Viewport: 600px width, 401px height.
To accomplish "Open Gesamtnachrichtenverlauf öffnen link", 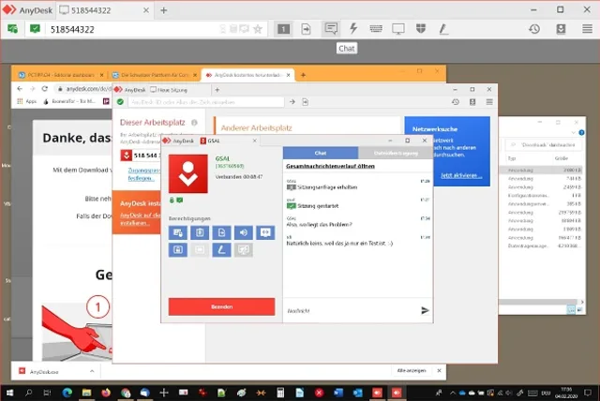I will (330, 166).
